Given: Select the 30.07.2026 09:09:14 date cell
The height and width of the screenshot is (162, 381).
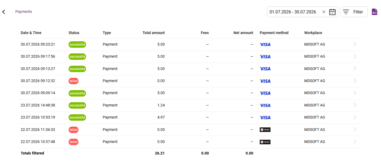Looking at the screenshot, I should click(38, 93).
